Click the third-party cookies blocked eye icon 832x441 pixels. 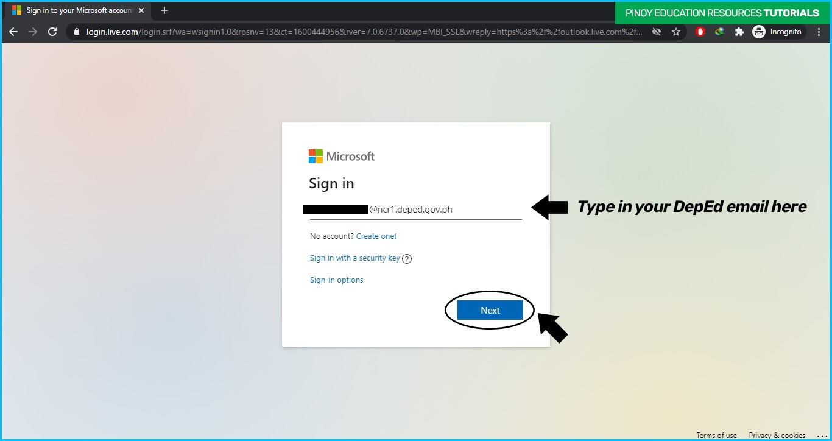(x=657, y=32)
